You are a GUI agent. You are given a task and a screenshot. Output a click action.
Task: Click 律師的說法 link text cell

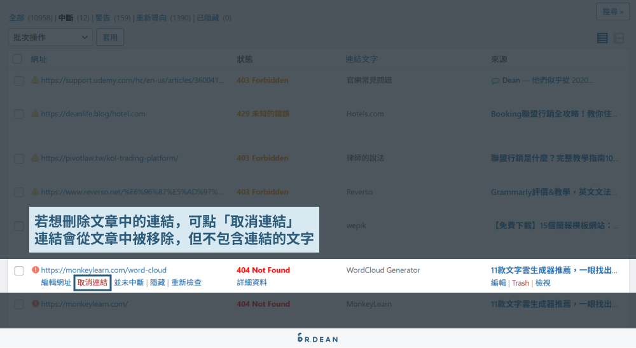coord(365,158)
